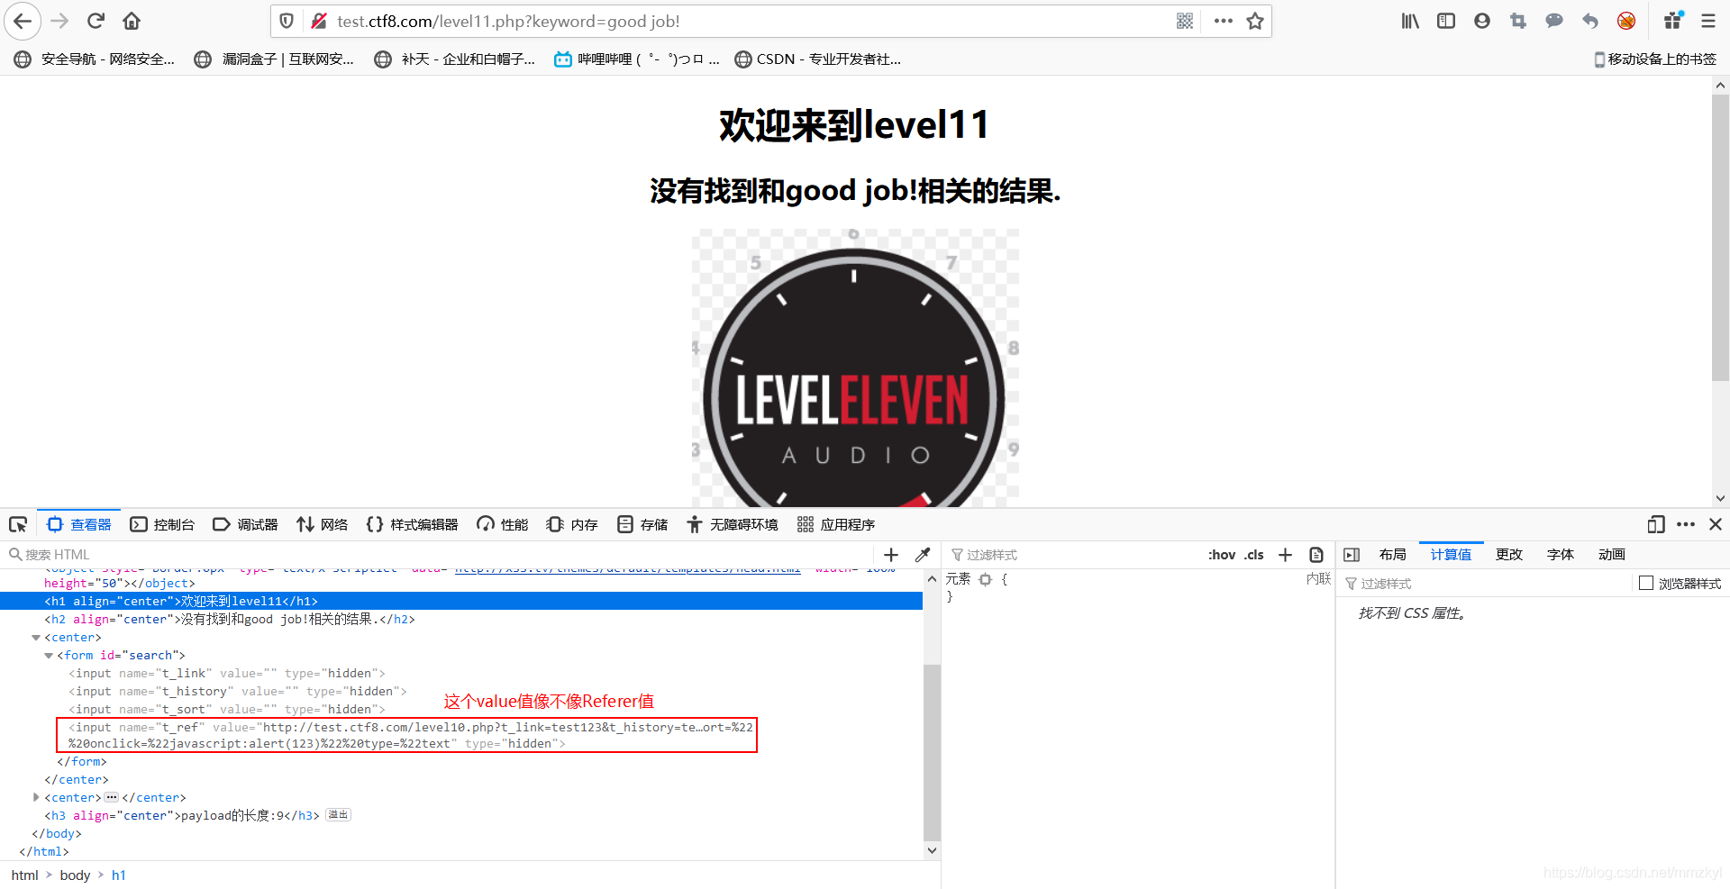Activate the element picker in devtools
This screenshot has height=889, width=1730.
(18, 524)
